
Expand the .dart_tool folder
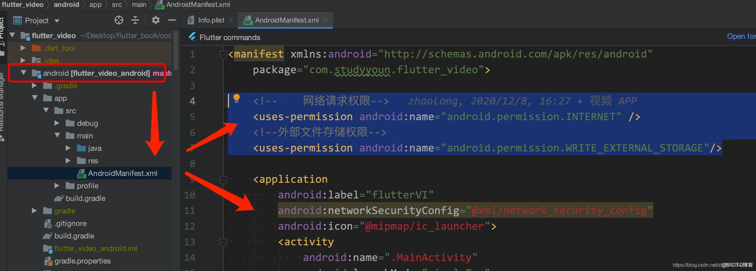[23, 48]
